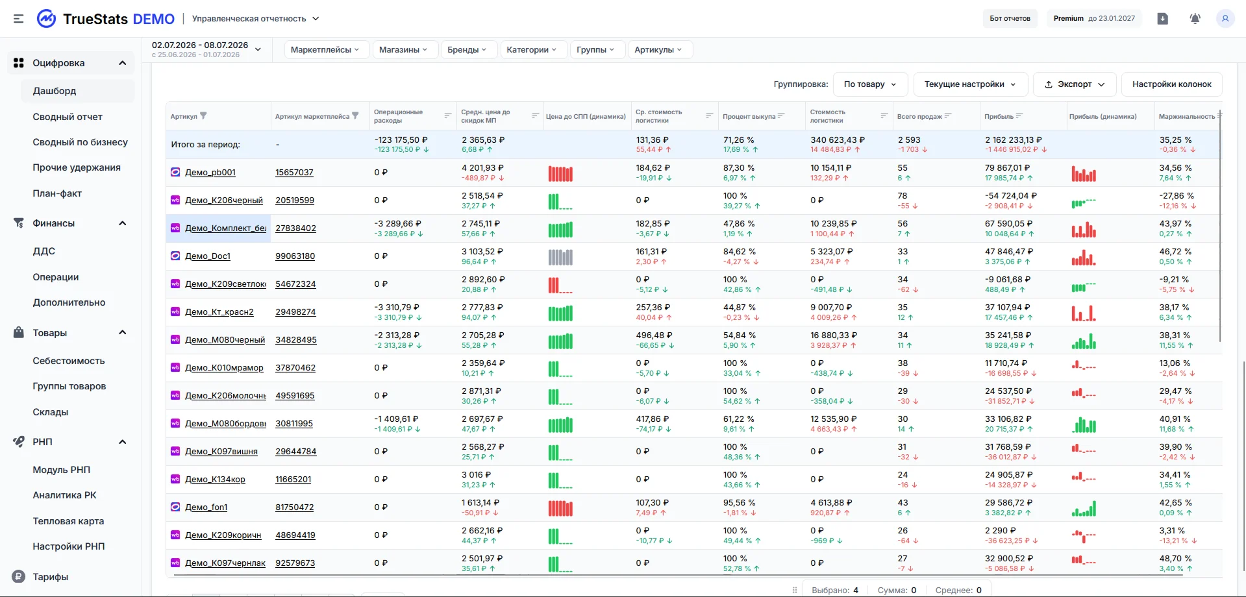Open the Бренды filter dropdown
The width and height of the screenshot is (1246, 597).
(468, 49)
